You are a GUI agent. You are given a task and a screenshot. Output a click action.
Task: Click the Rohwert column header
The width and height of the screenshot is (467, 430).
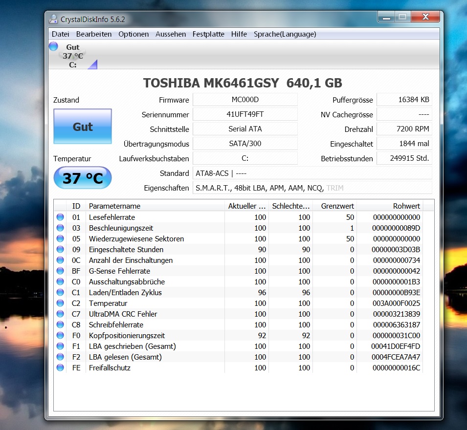390,206
